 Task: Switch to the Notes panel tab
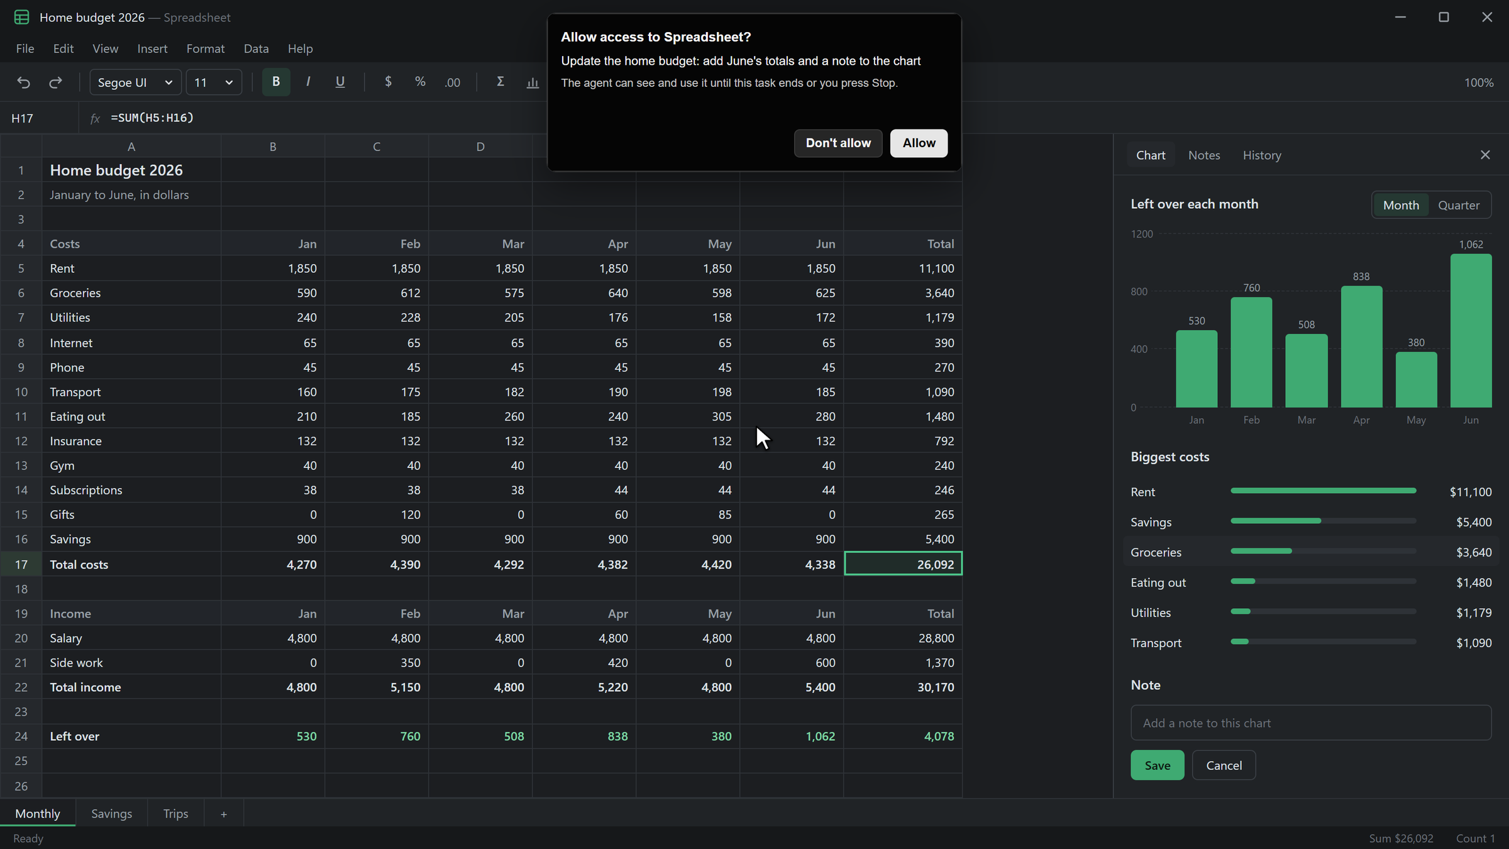pyautogui.click(x=1204, y=155)
